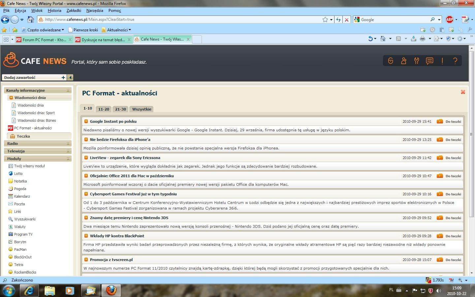
Task: Toggle the 'Google Instant po polsku' orange arrow
Action: [x=86, y=121]
